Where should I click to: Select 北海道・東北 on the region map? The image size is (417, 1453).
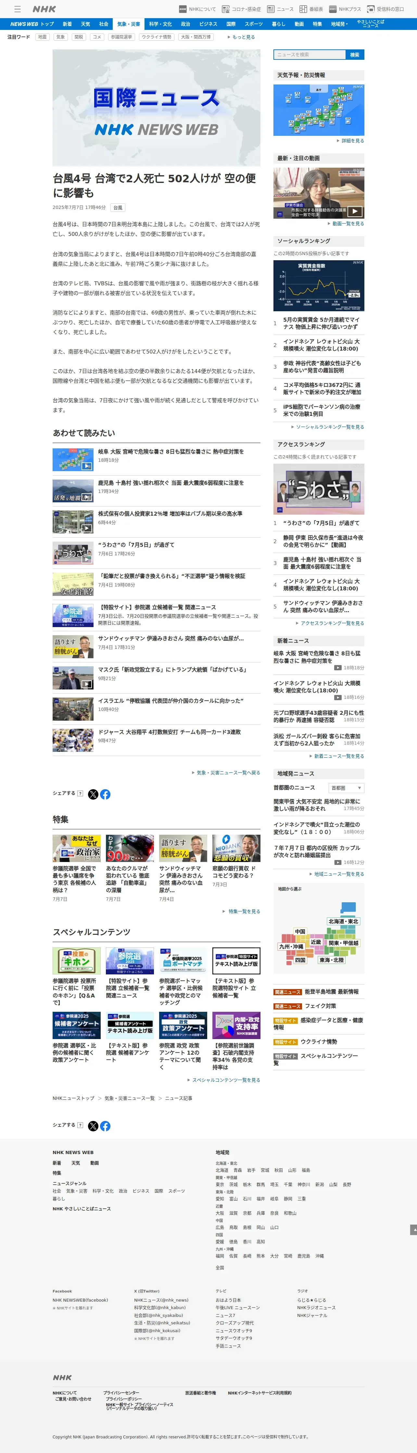[x=343, y=921]
